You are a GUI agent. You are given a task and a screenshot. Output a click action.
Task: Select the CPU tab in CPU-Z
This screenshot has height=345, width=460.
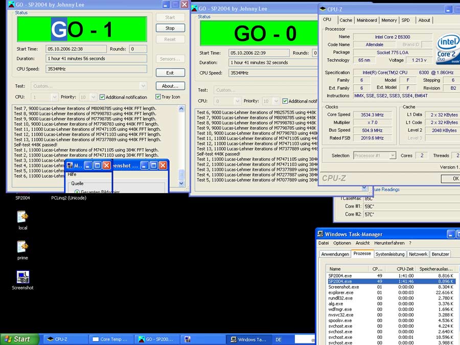[x=327, y=19]
